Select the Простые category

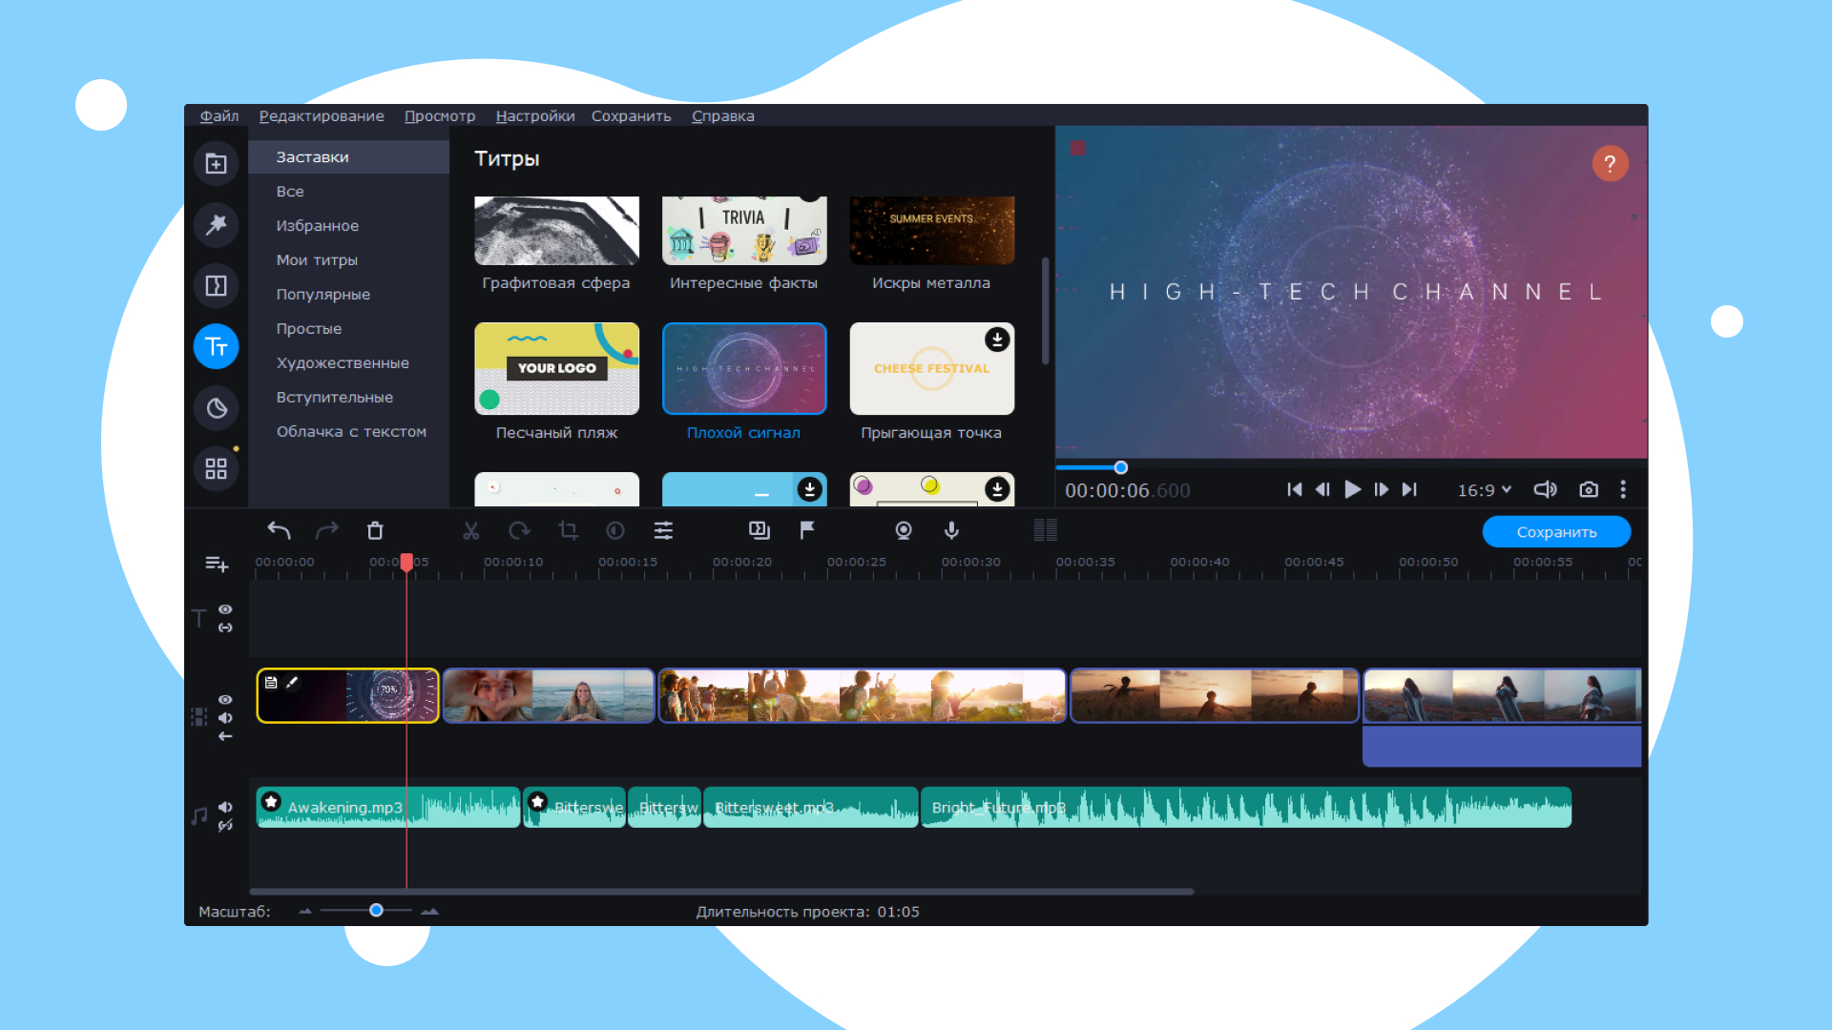pyautogui.click(x=348, y=329)
